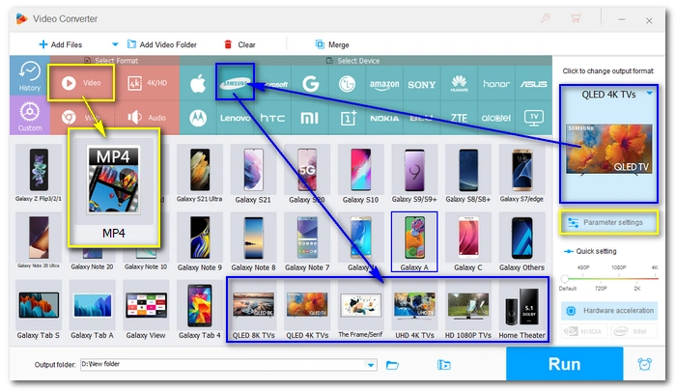The height and width of the screenshot is (391, 676).
Task: Open Parameter settings
Action: coord(608,222)
